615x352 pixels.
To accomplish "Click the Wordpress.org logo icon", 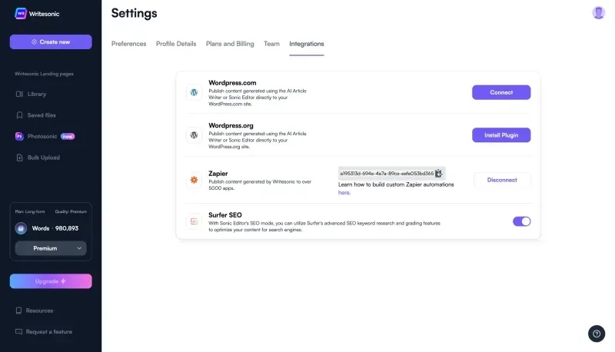I will [194, 135].
